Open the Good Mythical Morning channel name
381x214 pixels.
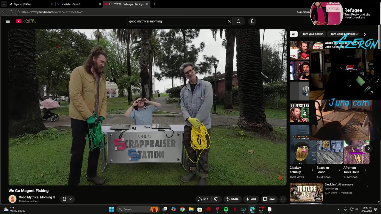tap(35, 197)
